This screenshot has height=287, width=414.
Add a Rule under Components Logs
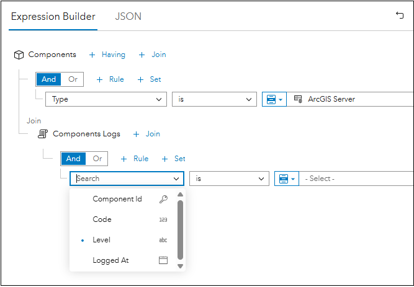click(x=135, y=159)
